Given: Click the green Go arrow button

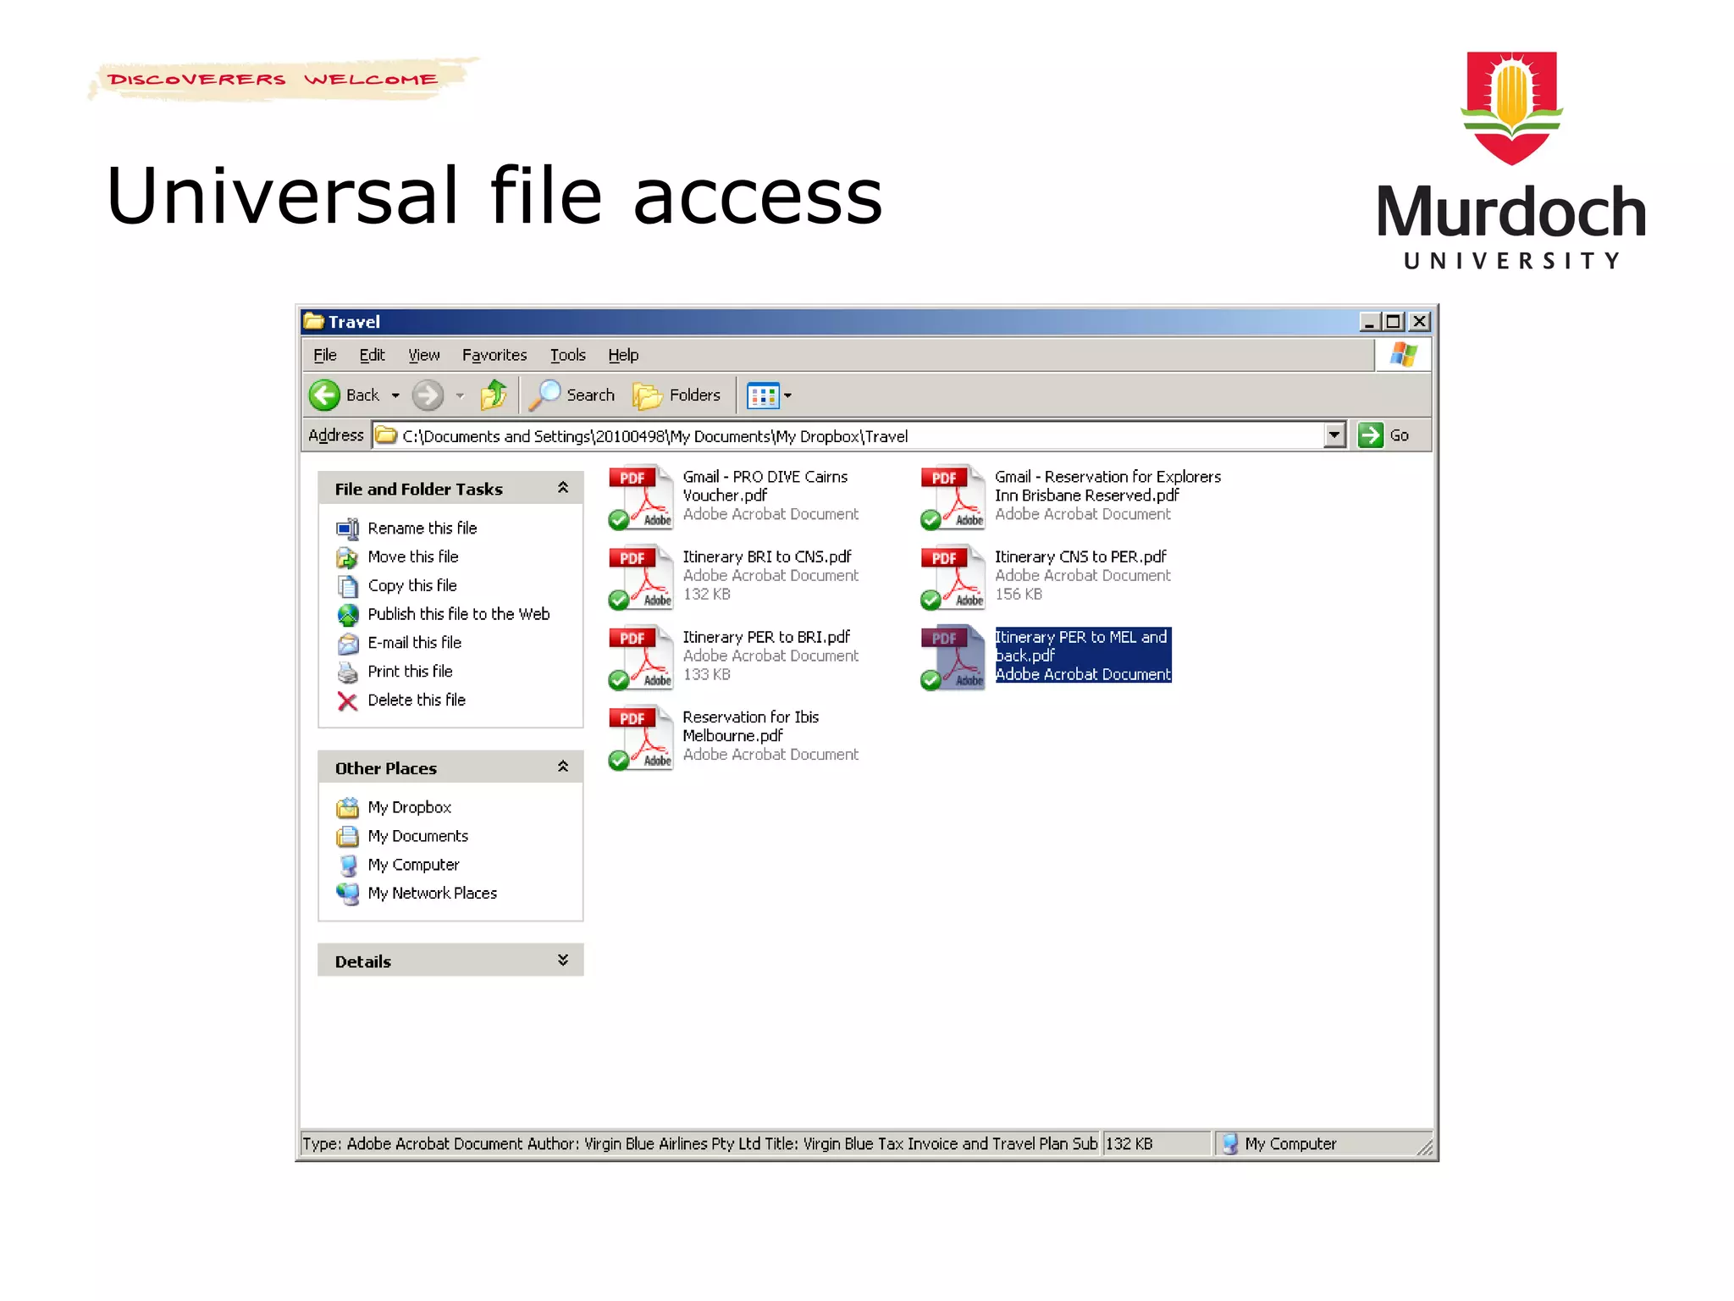Looking at the screenshot, I should [1370, 435].
